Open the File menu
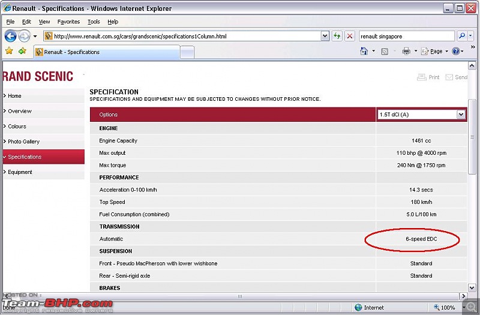The image size is (480, 315). tap(10, 22)
